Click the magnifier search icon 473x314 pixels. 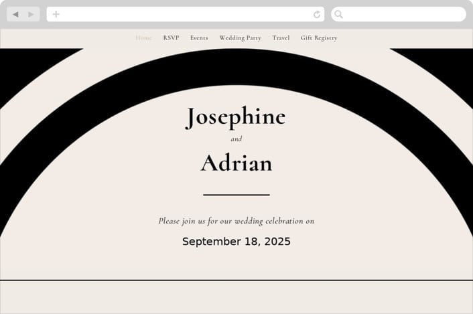point(339,14)
